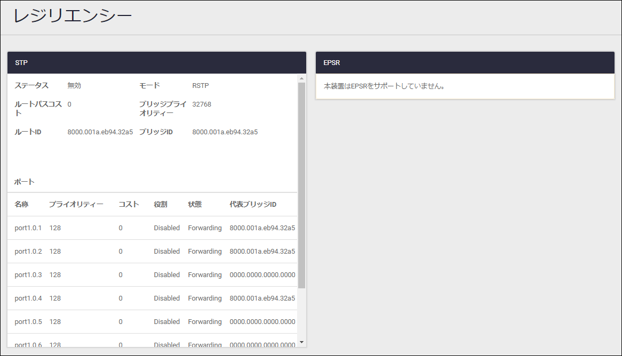The width and height of the screenshot is (622, 356).
Task: Select the EPSR panel header
Action: point(465,63)
